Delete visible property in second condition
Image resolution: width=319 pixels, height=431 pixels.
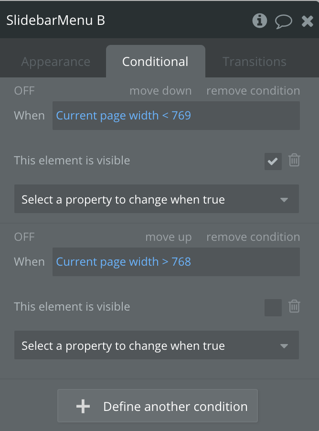click(294, 307)
